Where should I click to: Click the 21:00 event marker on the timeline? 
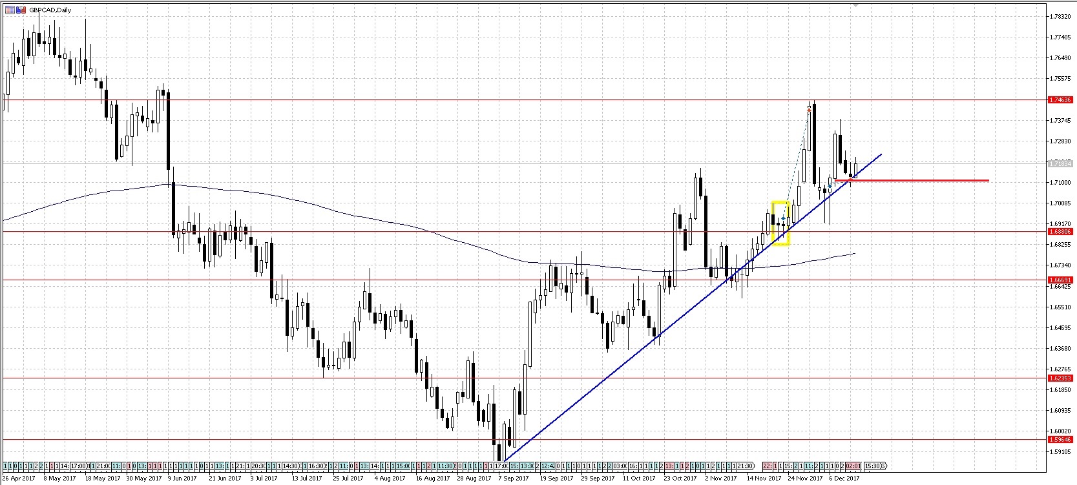[x=103, y=466]
